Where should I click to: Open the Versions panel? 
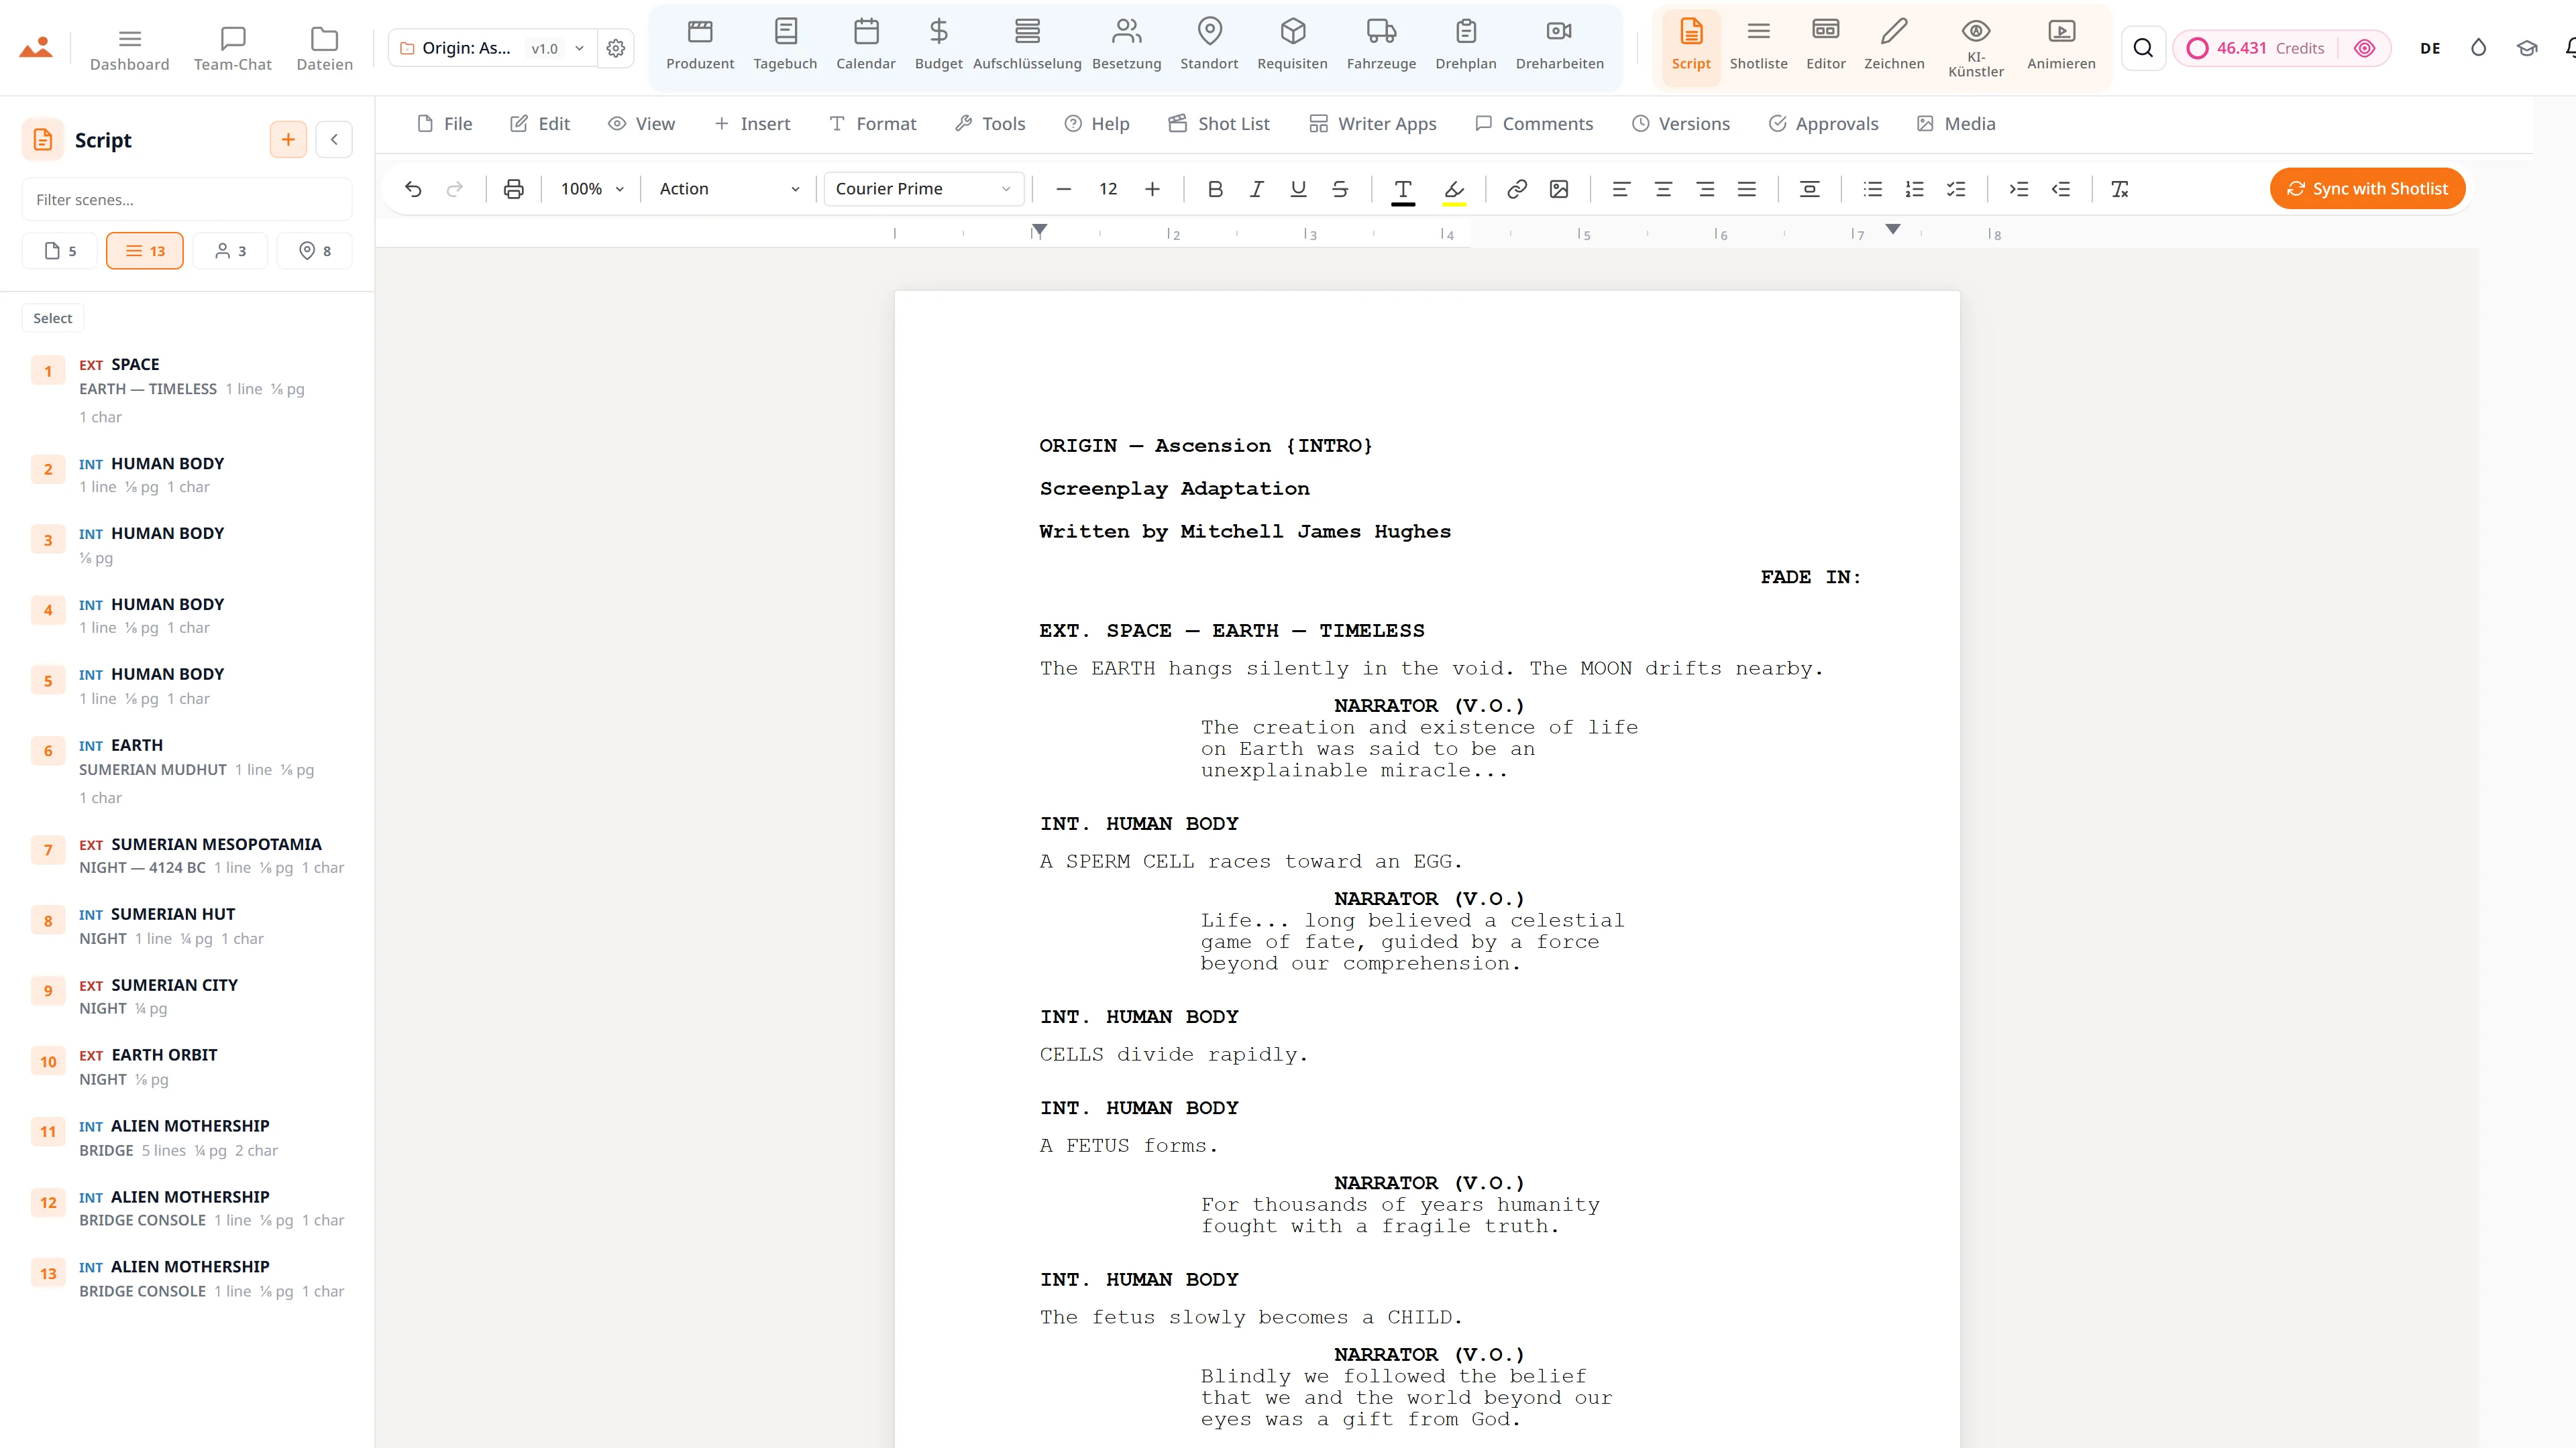pyautogui.click(x=1681, y=124)
